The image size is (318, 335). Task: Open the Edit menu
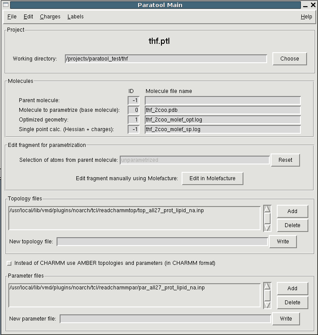(29, 17)
